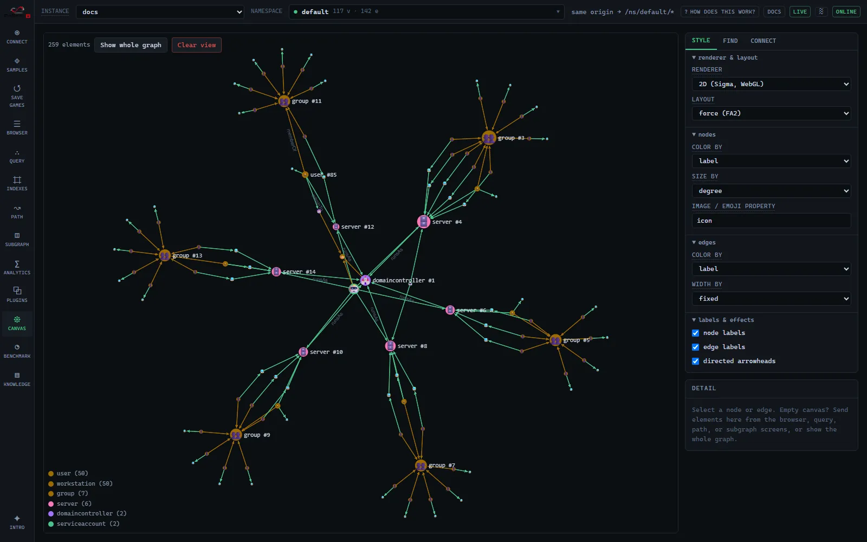Open the Size By dropdown showing degree
Image resolution: width=867 pixels, height=542 pixels.
[x=771, y=191]
